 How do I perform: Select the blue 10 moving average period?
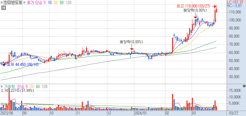coord(50,2)
